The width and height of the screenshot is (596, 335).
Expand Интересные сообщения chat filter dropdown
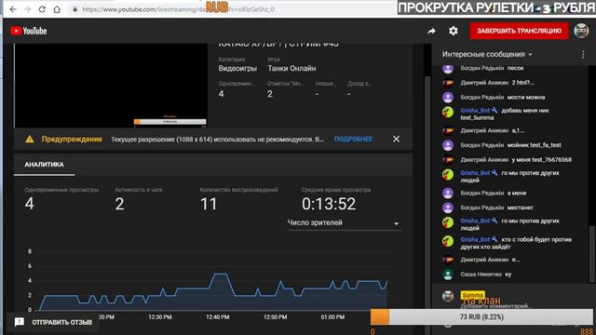[487, 54]
